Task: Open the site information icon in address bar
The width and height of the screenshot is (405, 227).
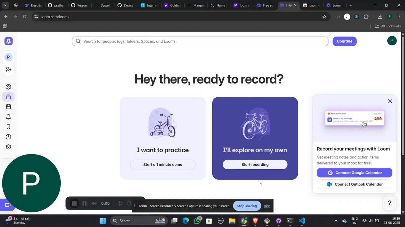Action: coord(36,17)
